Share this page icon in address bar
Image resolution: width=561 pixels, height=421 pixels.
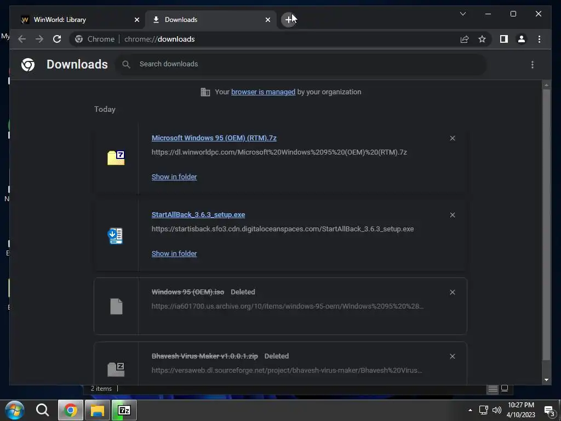[465, 39]
